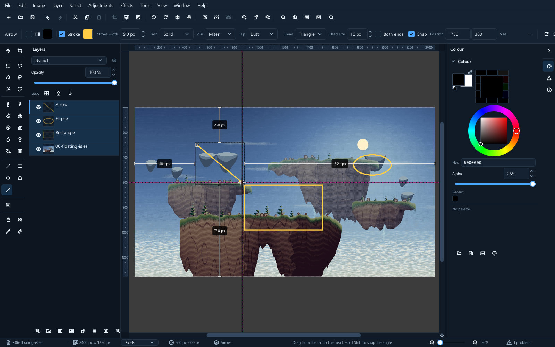Pick the Magic Wand tool
This screenshot has width=555, height=347.
coord(8,89)
